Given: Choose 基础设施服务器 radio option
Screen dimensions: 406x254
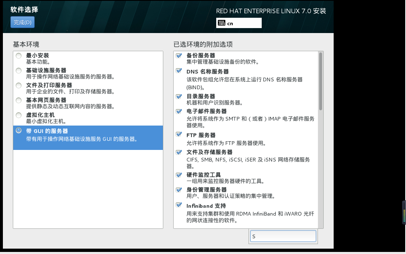Looking at the screenshot, I should click(x=19, y=71).
